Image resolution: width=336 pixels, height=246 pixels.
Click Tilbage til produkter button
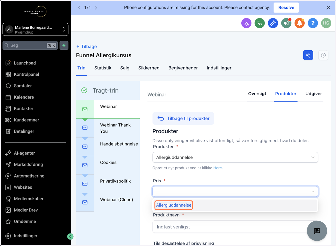coord(183,119)
